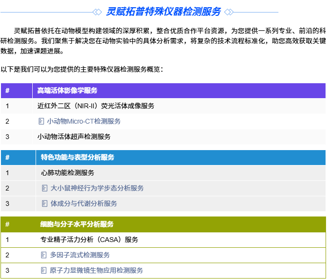The image size is (327, 280).
Task: Click the 专业精子活力分析 (CASA) 服务 cell
Action: point(89,240)
